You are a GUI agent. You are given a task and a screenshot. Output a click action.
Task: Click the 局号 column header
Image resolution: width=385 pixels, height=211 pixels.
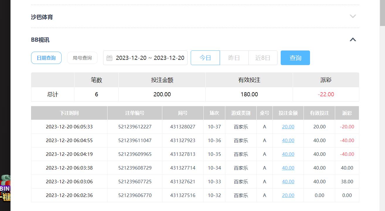click(x=183, y=113)
